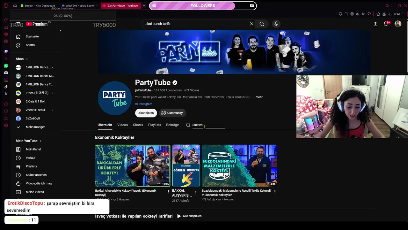Open the PartyTube channel avatar

[x=114, y=98]
